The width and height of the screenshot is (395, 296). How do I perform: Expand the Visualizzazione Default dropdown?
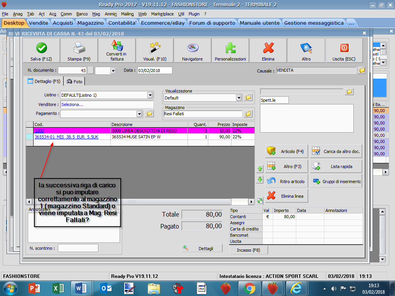[x=239, y=98]
